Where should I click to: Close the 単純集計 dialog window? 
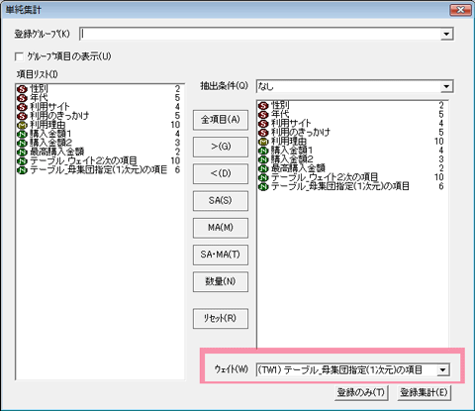pos(461,10)
